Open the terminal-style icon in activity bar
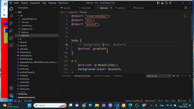 tap(11, 45)
